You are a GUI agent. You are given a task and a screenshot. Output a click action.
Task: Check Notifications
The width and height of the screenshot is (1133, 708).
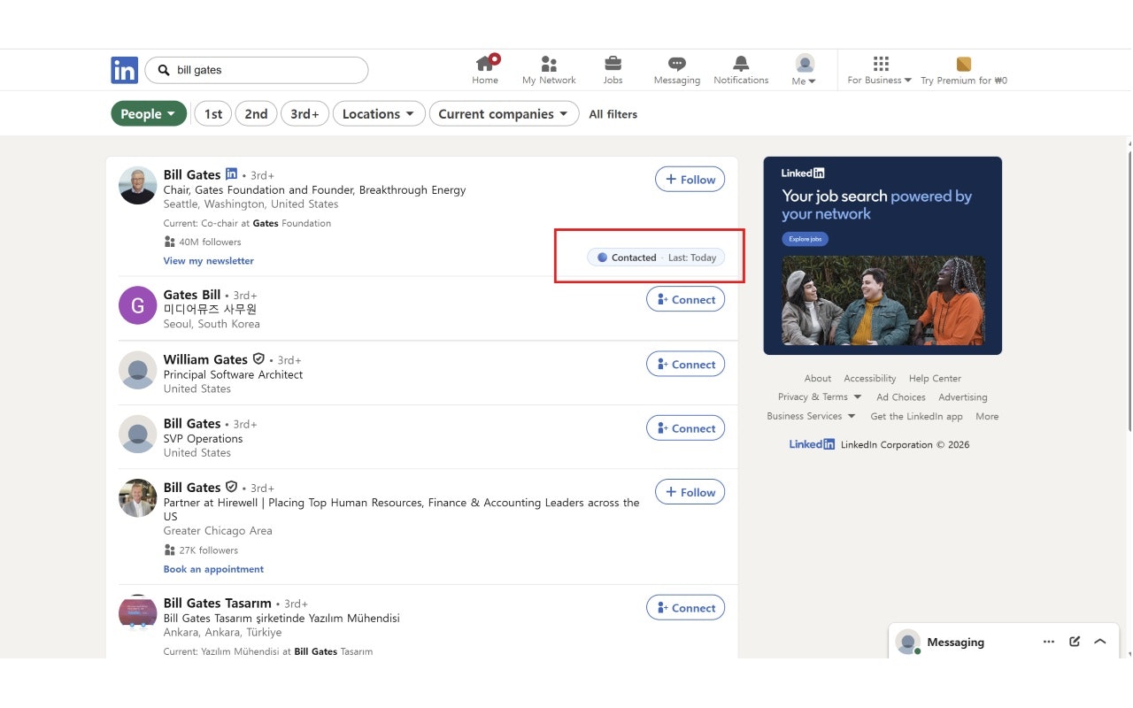[740, 66]
